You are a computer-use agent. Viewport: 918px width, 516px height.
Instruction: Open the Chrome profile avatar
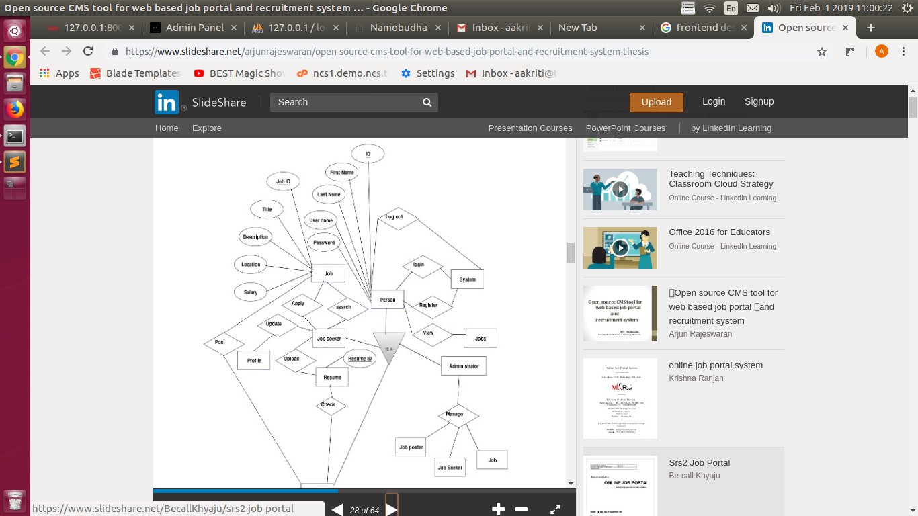(x=882, y=52)
